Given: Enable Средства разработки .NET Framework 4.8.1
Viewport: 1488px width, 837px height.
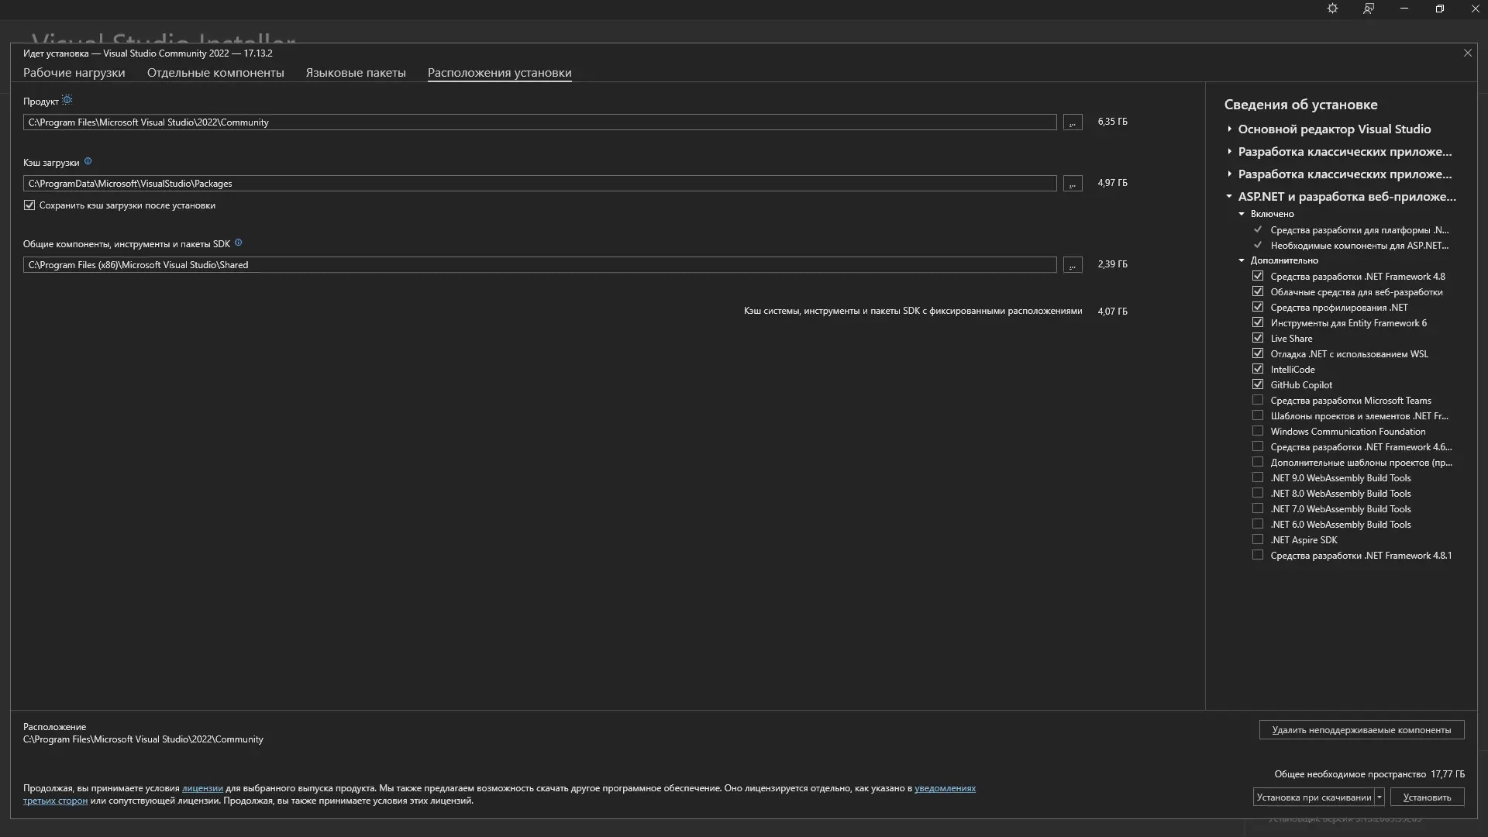Looking at the screenshot, I should coord(1258,555).
